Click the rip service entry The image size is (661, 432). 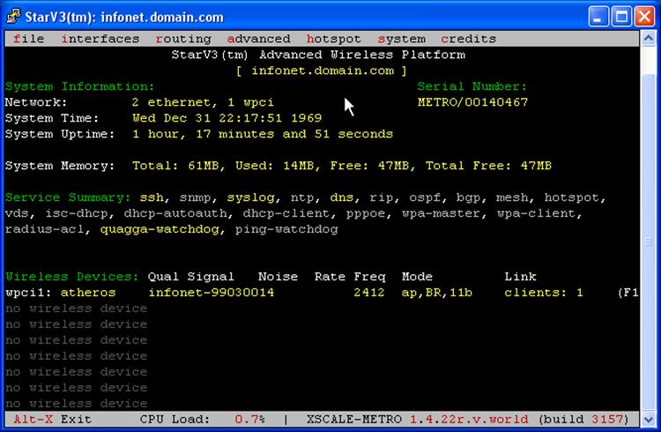[381, 197]
